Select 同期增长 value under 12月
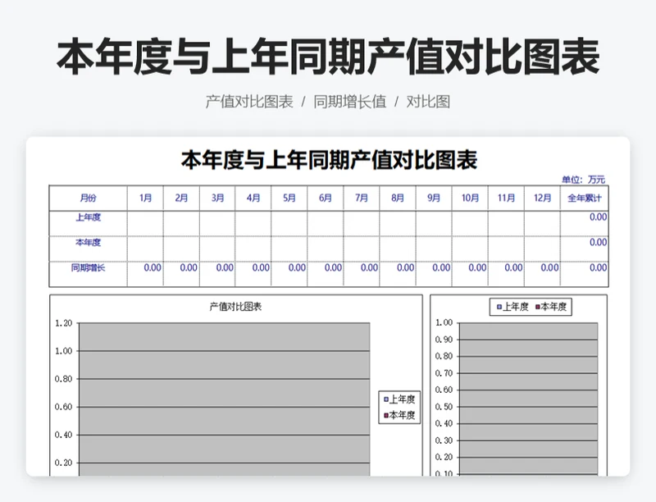Image resolution: width=656 pixels, height=502 pixels. [542, 274]
